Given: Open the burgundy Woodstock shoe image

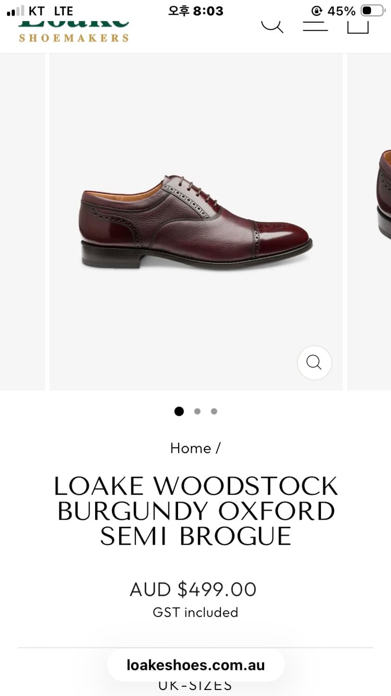Looking at the screenshot, I should click(196, 223).
